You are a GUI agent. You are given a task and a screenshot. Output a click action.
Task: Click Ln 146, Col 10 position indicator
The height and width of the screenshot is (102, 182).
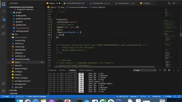pyautogui.click(x=122, y=96)
